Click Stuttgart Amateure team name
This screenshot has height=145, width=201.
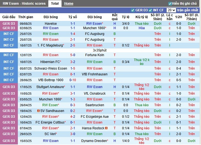click(50, 87)
